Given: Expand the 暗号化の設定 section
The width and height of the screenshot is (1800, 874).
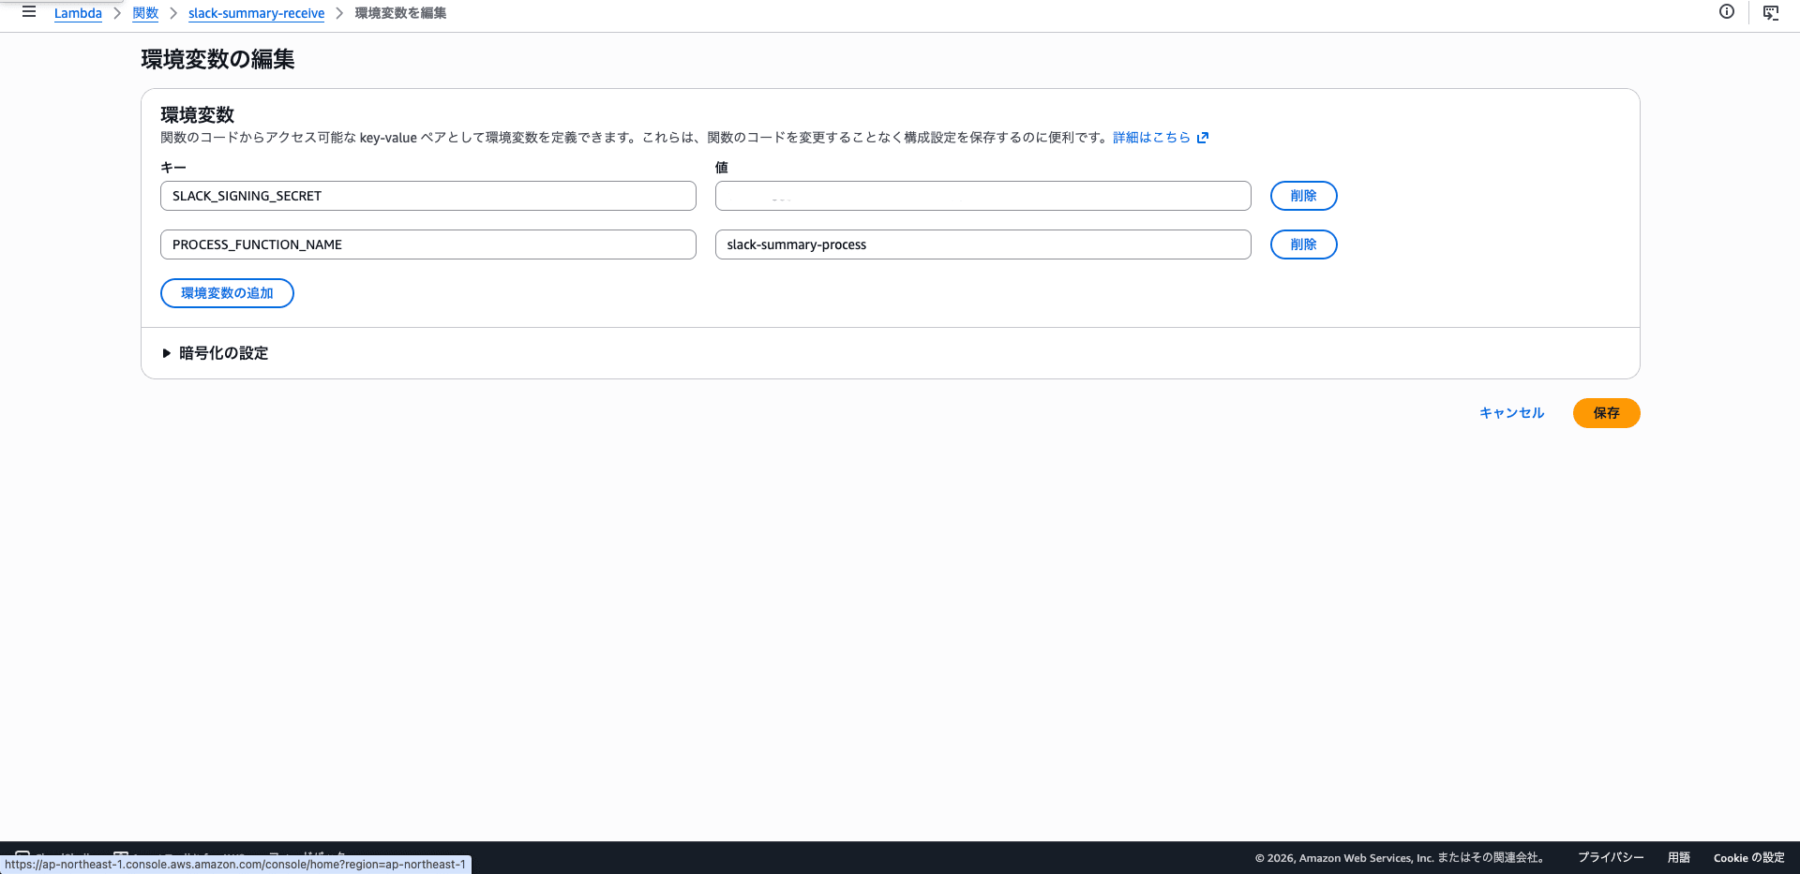Looking at the screenshot, I should (215, 353).
